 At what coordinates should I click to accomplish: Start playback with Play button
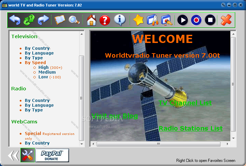[183, 20]
